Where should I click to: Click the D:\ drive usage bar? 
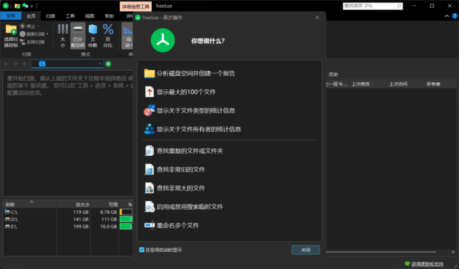point(126,219)
